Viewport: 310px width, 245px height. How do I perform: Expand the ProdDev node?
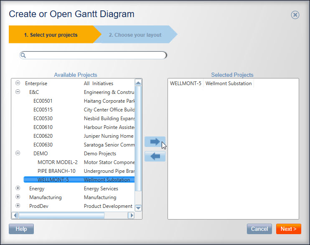coord(18,205)
